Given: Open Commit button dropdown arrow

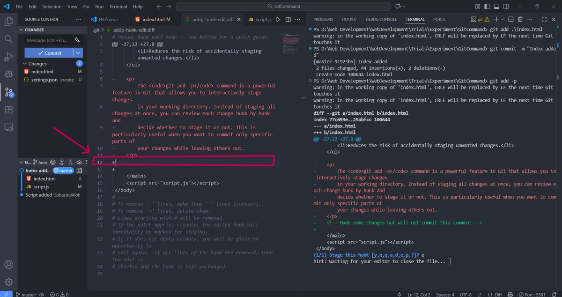Looking at the screenshot, I should [x=78, y=53].
